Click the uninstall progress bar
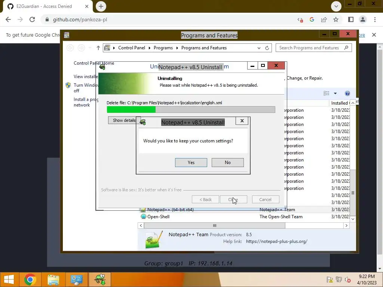383x287 pixels. (x=191, y=109)
